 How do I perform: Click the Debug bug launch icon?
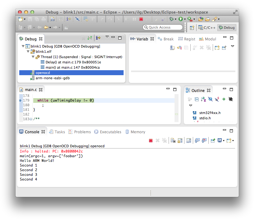click(171, 19)
